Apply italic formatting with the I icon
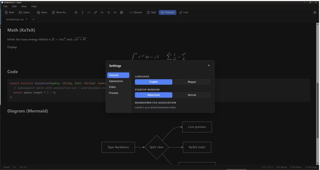Viewport: 320px width, 170px height. pyautogui.click(x=82, y=12)
